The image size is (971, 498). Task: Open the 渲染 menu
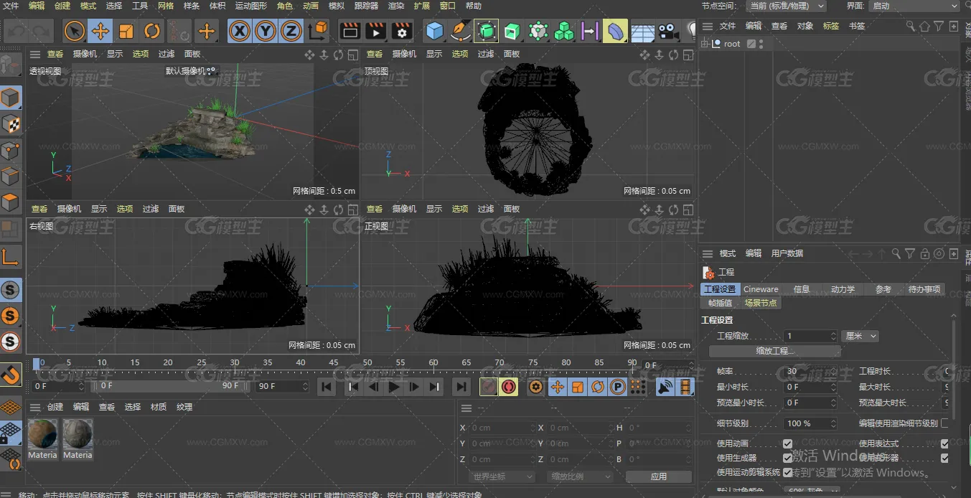[x=396, y=6]
